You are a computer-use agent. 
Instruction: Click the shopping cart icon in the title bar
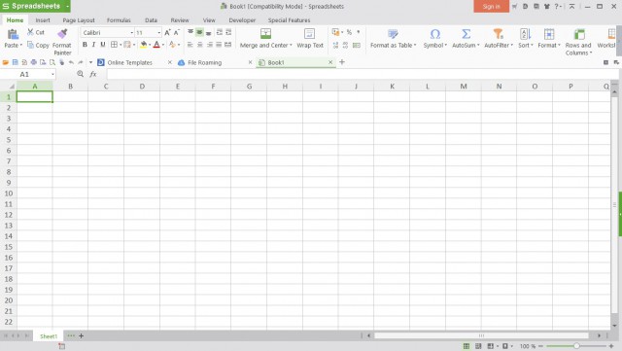click(x=514, y=7)
